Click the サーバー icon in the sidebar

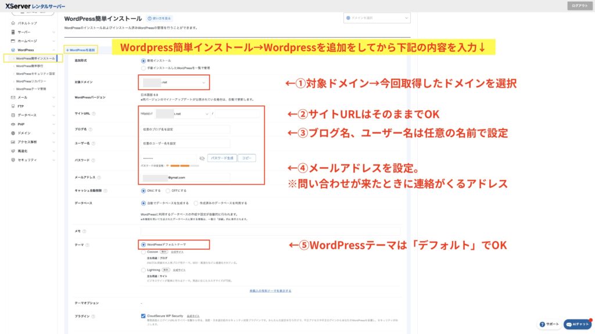click(13, 32)
